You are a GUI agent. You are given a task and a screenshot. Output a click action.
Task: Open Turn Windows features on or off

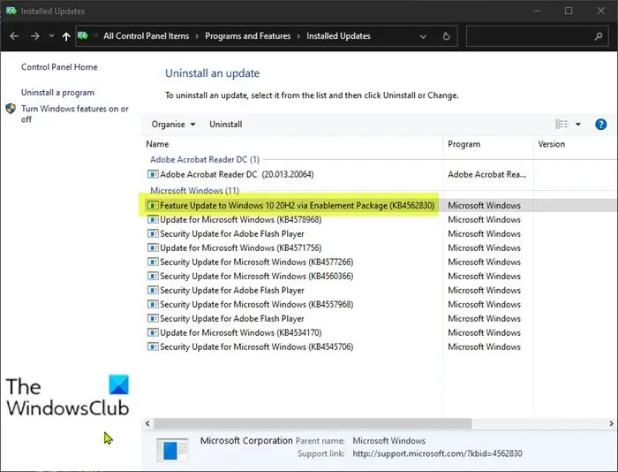tap(75, 114)
